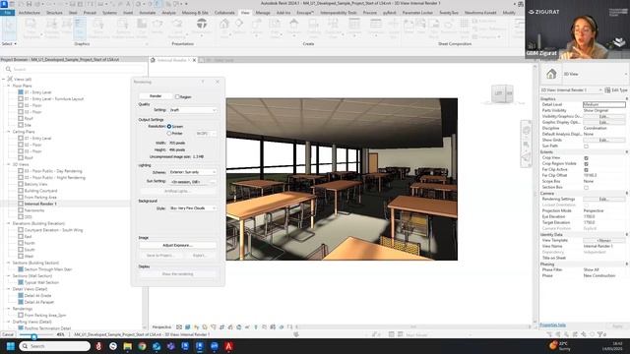Toggle the Far Clip Active checkbox
The height and width of the screenshot is (354, 630).
[x=586, y=170]
